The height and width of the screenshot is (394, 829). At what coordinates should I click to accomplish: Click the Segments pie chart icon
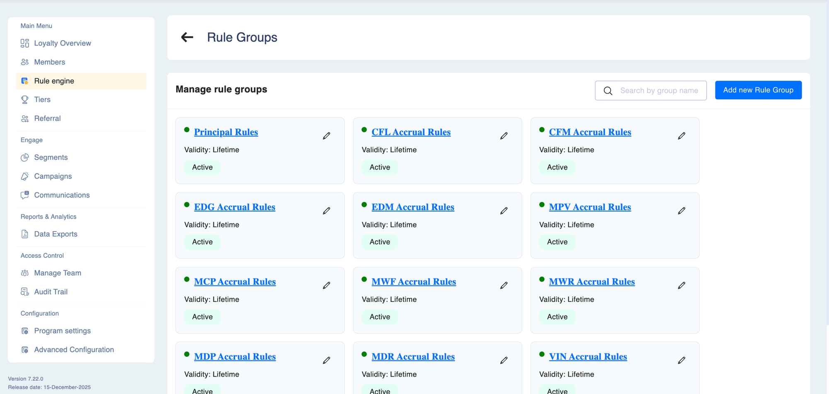point(25,157)
